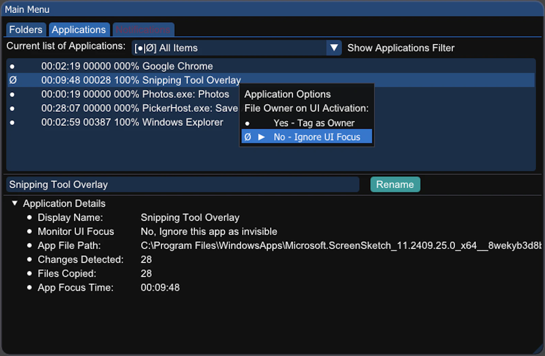Click Show Applications Filter
Image resolution: width=545 pixels, height=356 pixels.
click(401, 48)
